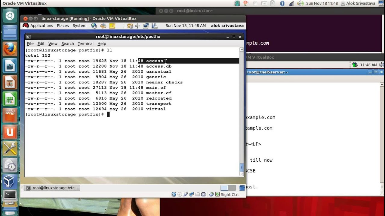Open host clock calendar Sun Nov 18

tap(322, 3)
